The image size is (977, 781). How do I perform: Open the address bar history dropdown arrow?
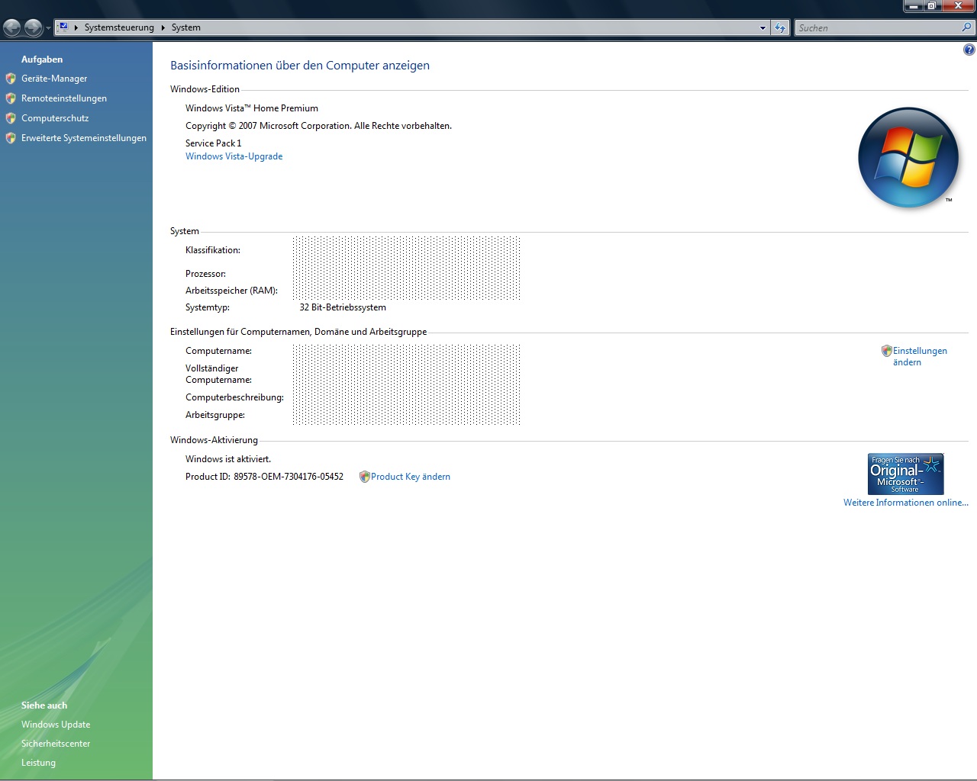pos(762,28)
